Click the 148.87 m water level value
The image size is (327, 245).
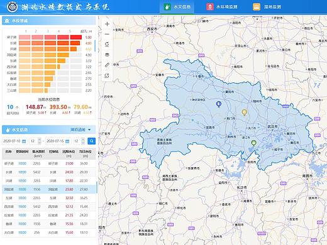tap(36, 107)
